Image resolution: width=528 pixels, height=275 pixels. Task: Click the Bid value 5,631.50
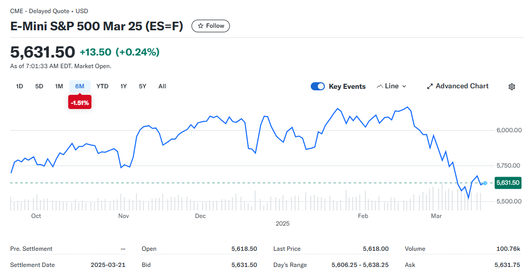coord(244,265)
